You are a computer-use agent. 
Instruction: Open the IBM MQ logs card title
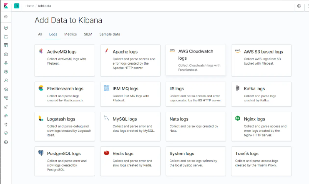pos(126,89)
